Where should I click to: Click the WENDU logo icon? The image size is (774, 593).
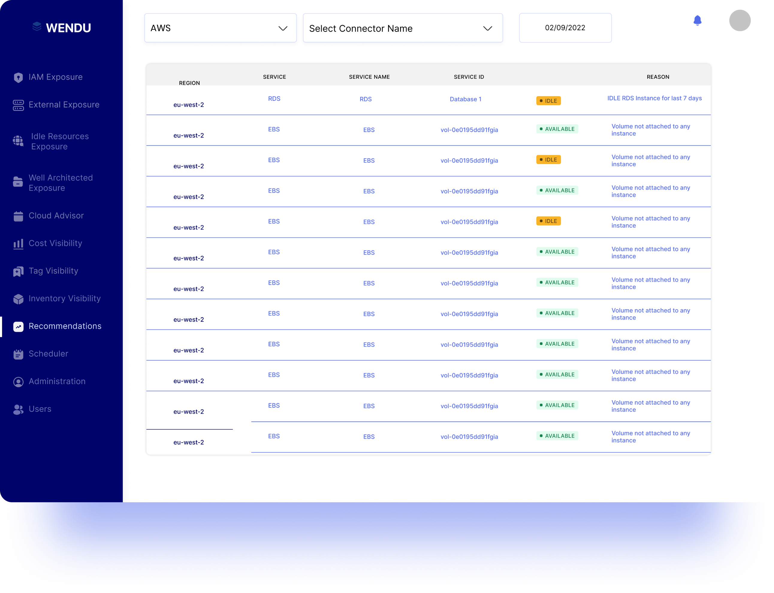coord(37,26)
